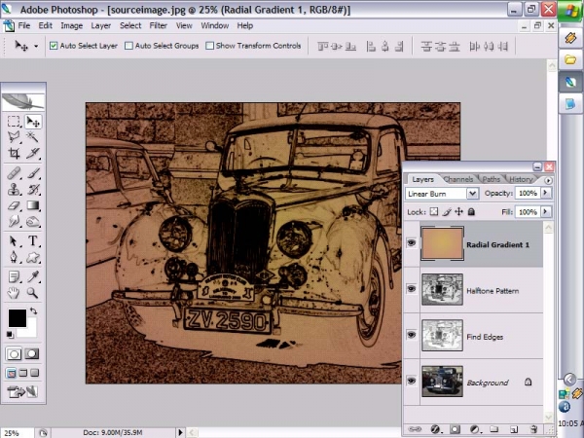The width and height of the screenshot is (584, 438).
Task: Select the Sponge tool
Action: pyautogui.click(x=33, y=222)
